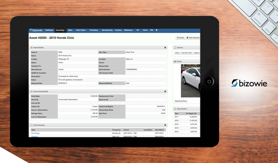Open the help question mark icon
Viewport: 278px width, 163px height.
[156, 30]
